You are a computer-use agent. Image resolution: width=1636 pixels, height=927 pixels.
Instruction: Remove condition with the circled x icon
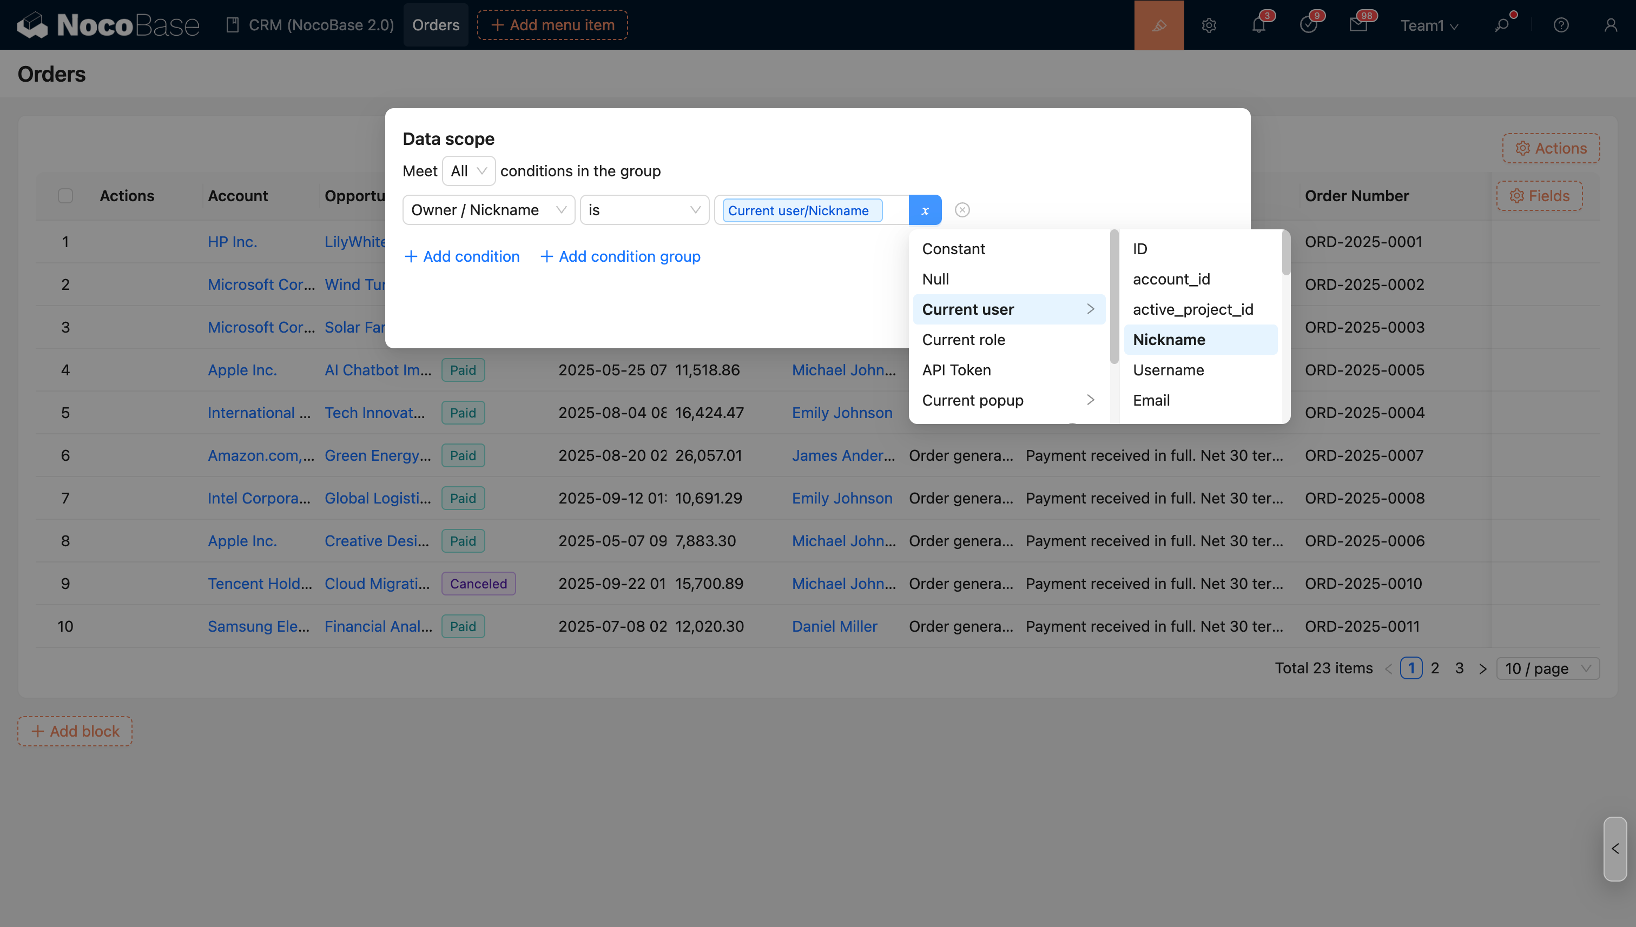click(962, 210)
